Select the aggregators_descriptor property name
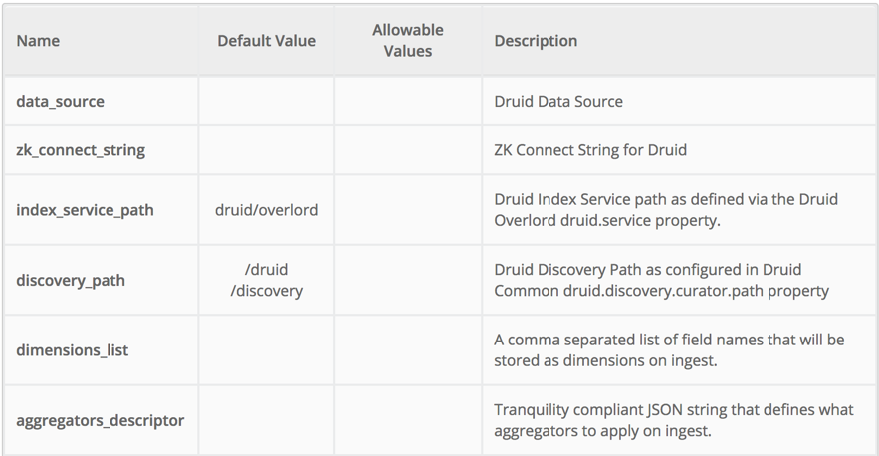 point(100,420)
